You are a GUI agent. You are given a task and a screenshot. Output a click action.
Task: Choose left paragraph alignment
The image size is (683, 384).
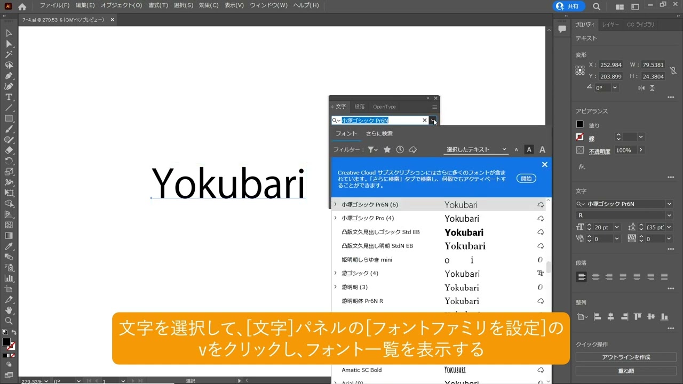tap(582, 277)
